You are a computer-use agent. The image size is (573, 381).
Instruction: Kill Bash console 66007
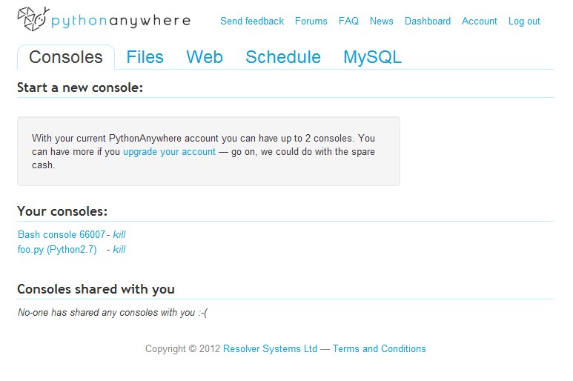119,234
